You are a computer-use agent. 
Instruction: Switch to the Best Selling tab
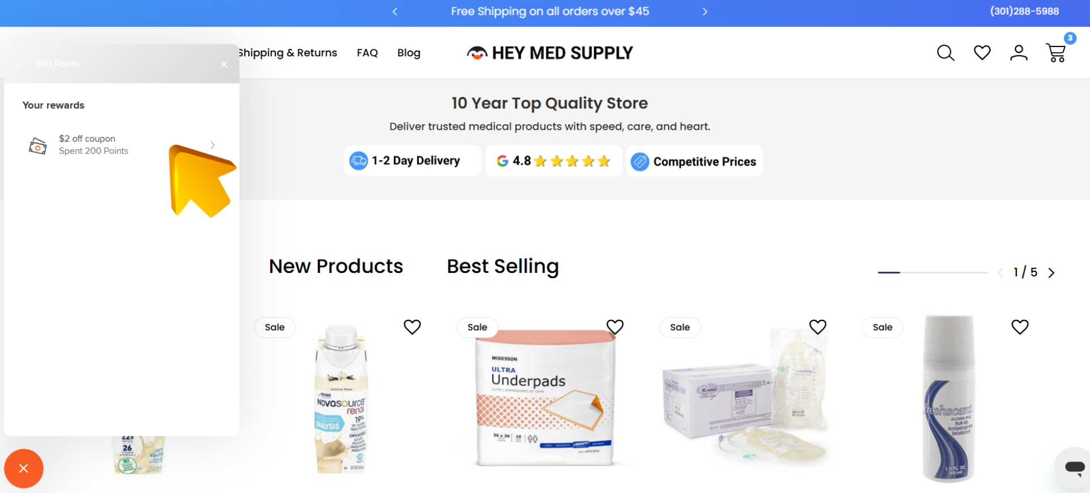pos(502,266)
